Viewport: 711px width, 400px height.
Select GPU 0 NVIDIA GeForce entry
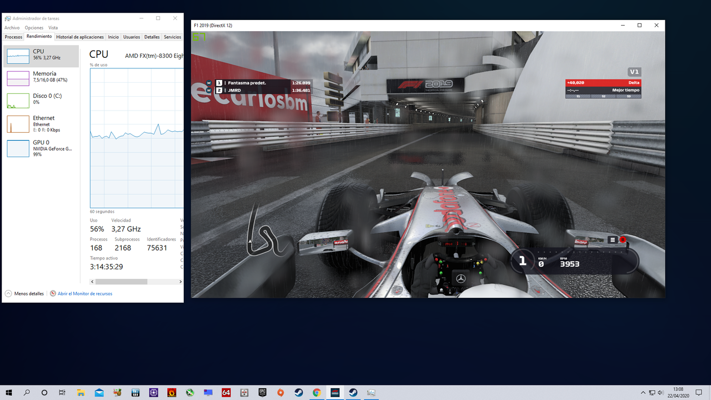click(42, 148)
